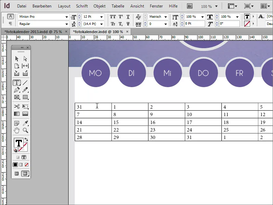Toggle Subscript formatting
The width and height of the screenshot is (273, 205).
pyautogui.click(x=121, y=24)
